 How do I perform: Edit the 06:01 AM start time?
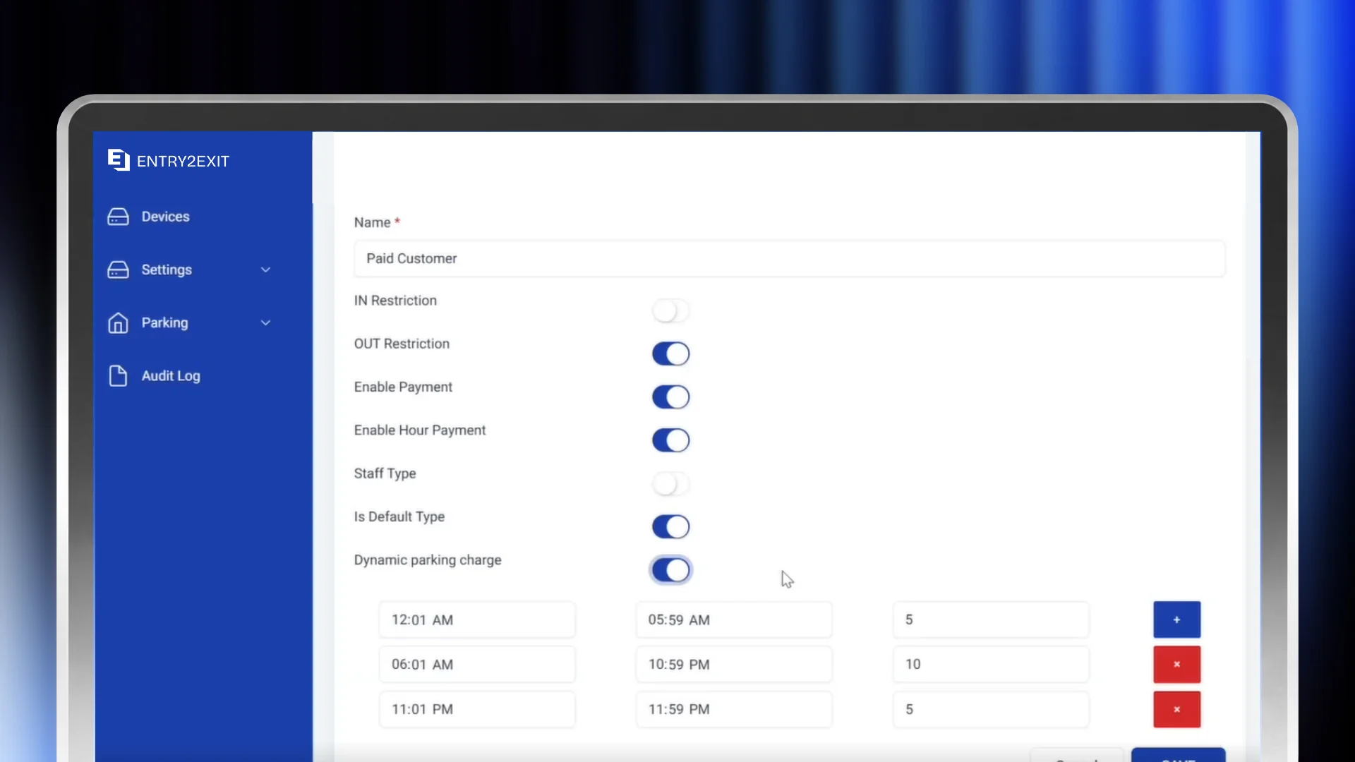pyautogui.click(x=477, y=664)
